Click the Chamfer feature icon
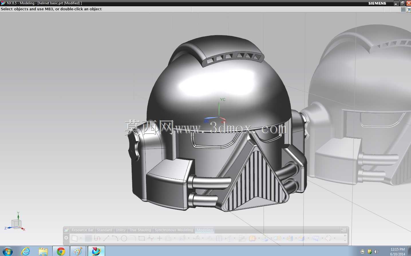This screenshot has height=256, width=411. coord(301,238)
